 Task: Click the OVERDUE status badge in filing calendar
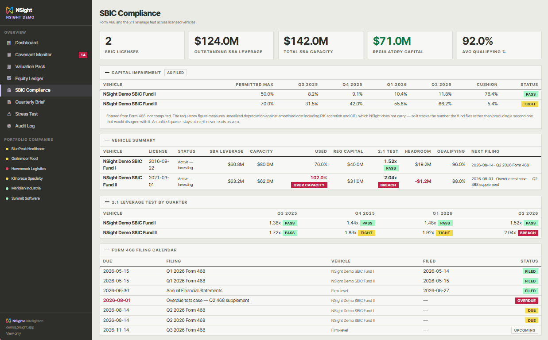pyautogui.click(x=526, y=301)
